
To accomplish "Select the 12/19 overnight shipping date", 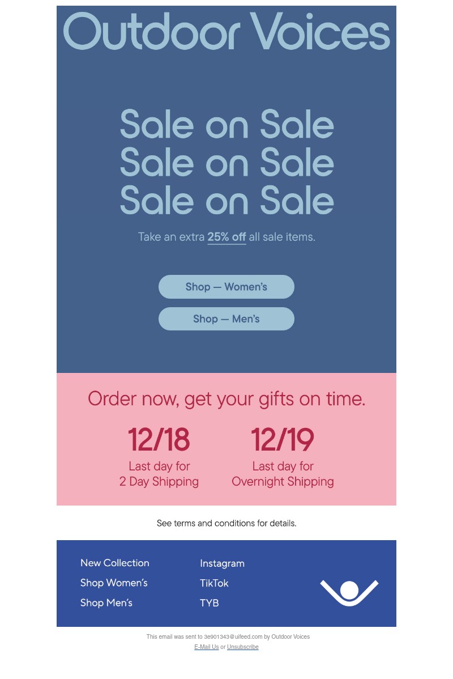I will 283,439.
